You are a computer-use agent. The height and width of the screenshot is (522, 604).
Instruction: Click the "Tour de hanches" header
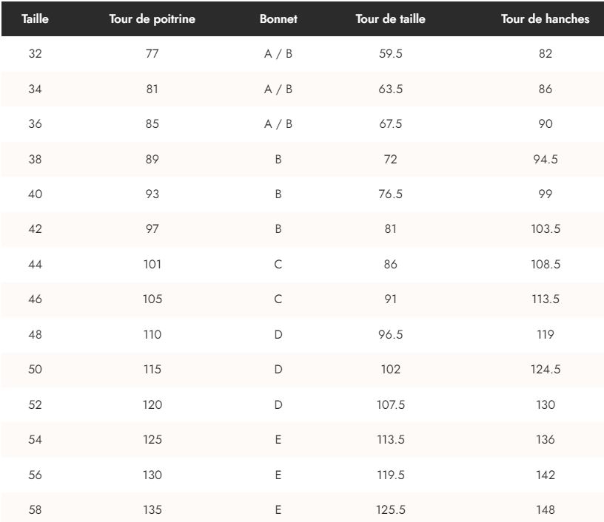click(546, 19)
